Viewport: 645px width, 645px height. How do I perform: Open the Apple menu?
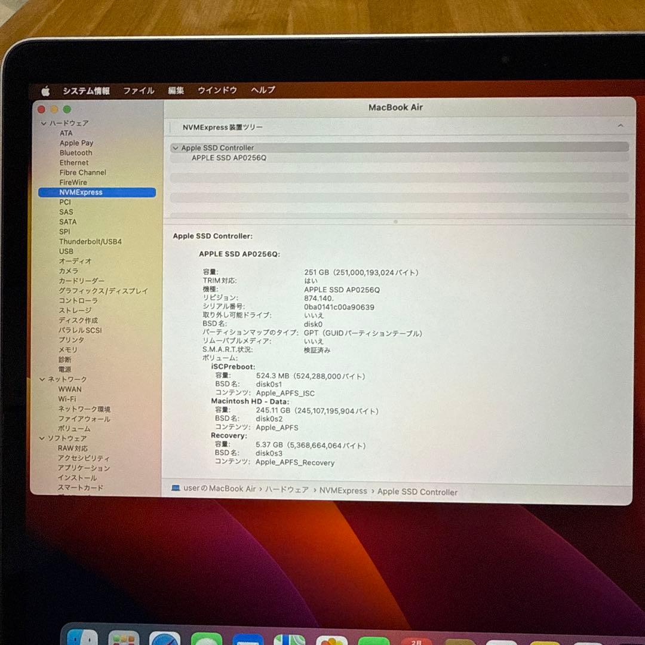pos(45,91)
